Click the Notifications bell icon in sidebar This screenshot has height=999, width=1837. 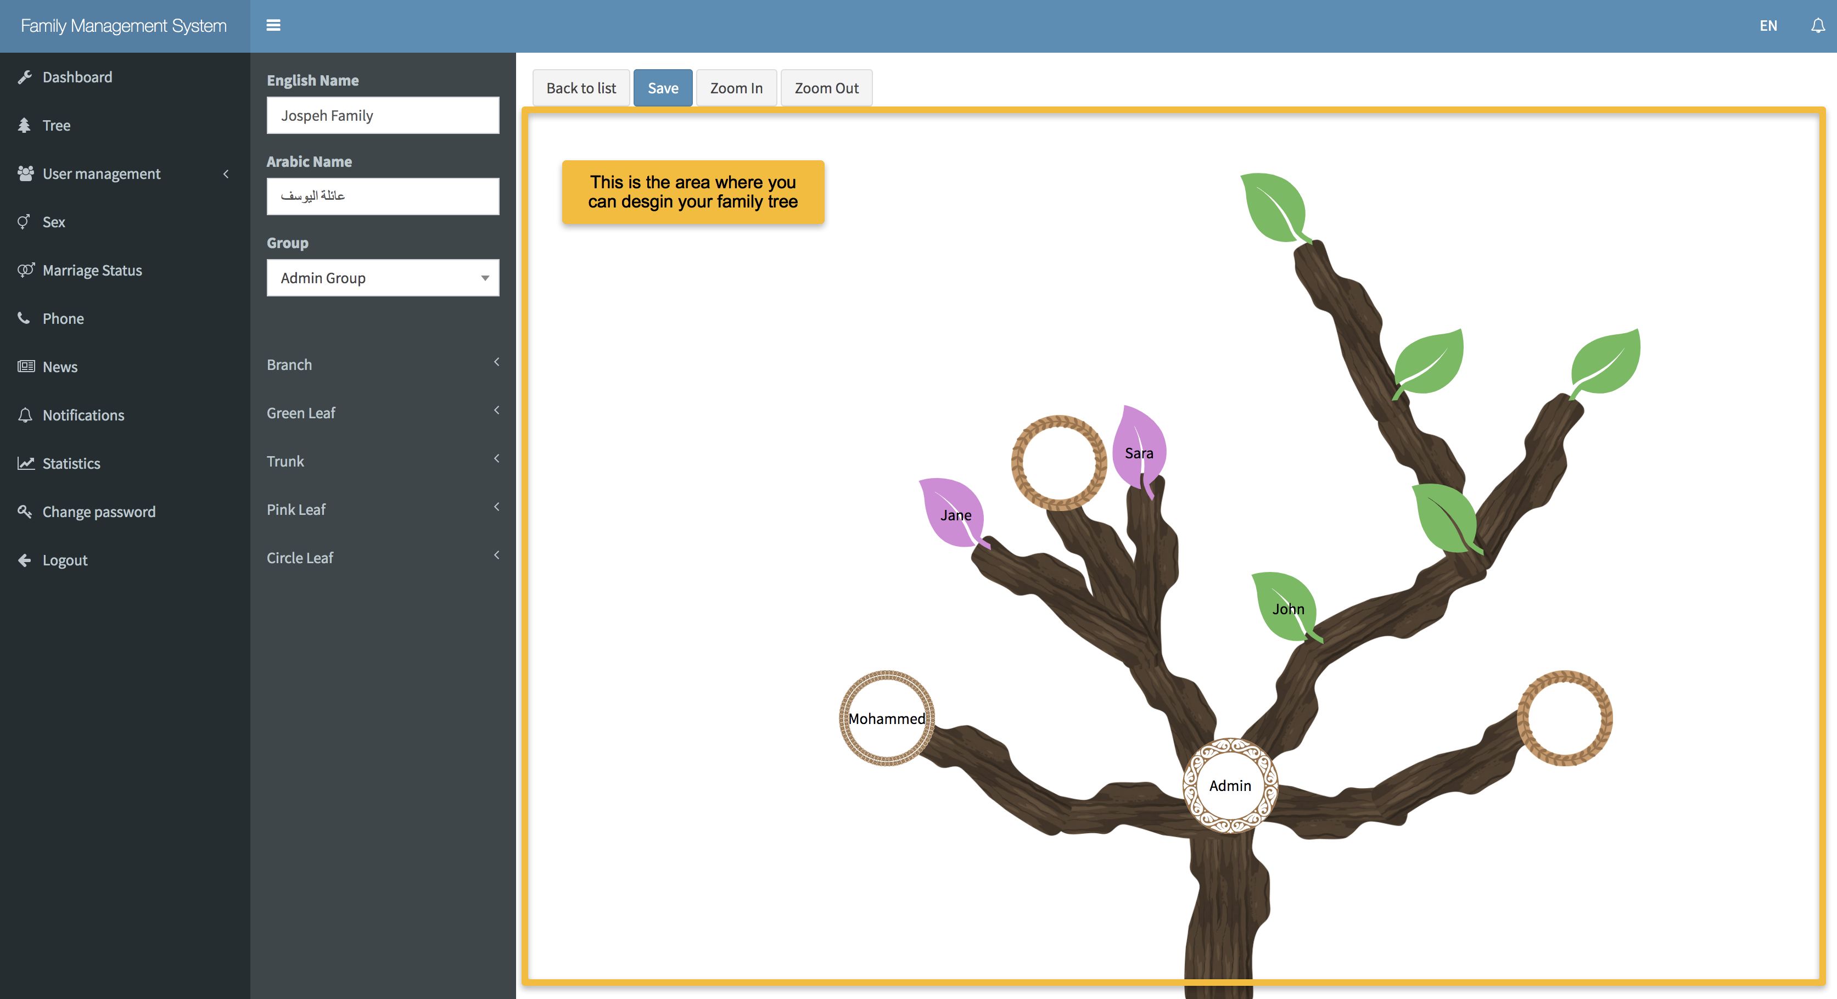[25, 415]
